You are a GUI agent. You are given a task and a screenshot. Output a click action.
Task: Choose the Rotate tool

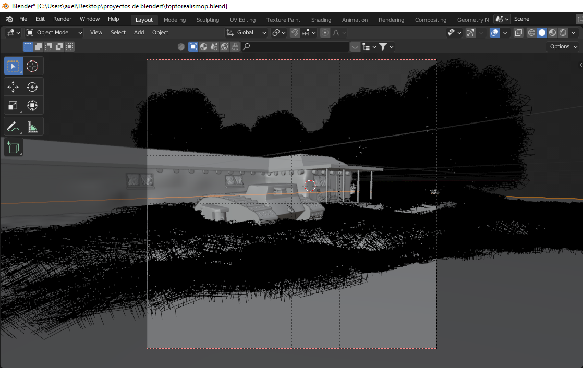(x=32, y=87)
